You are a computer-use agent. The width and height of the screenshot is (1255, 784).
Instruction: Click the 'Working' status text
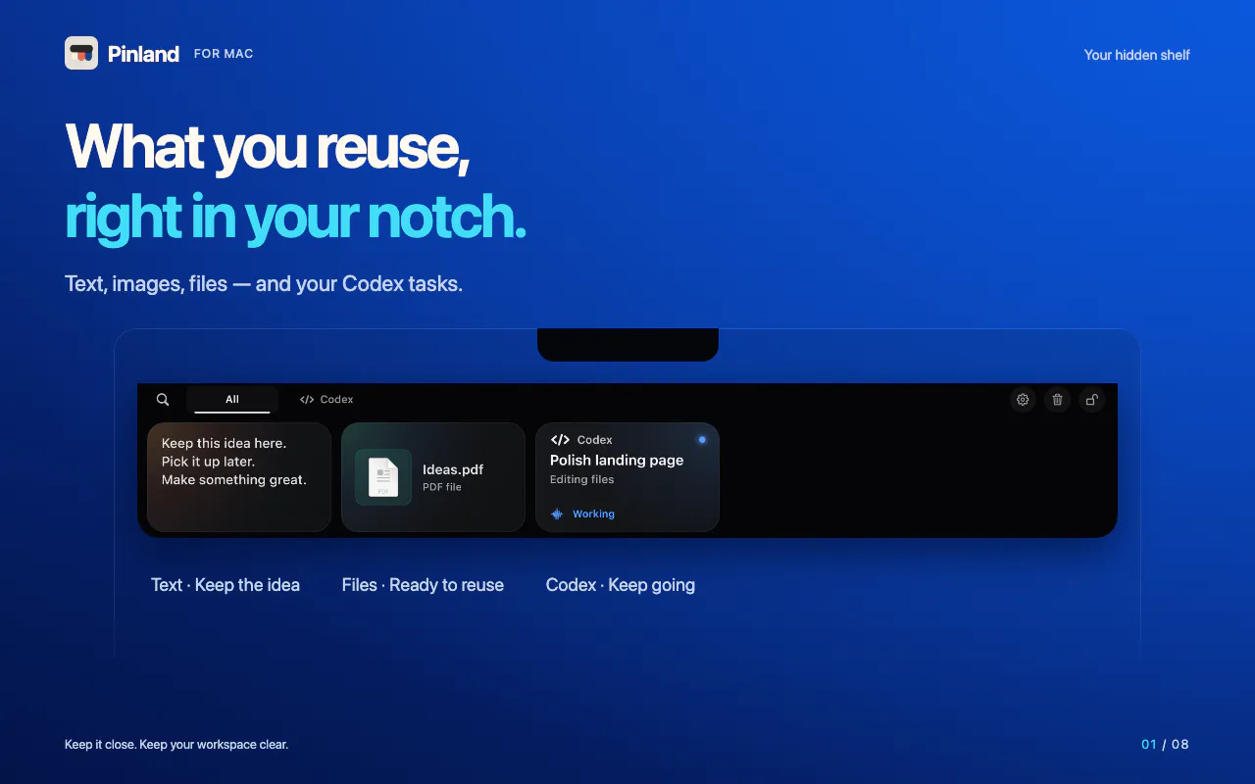tap(593, 514)
